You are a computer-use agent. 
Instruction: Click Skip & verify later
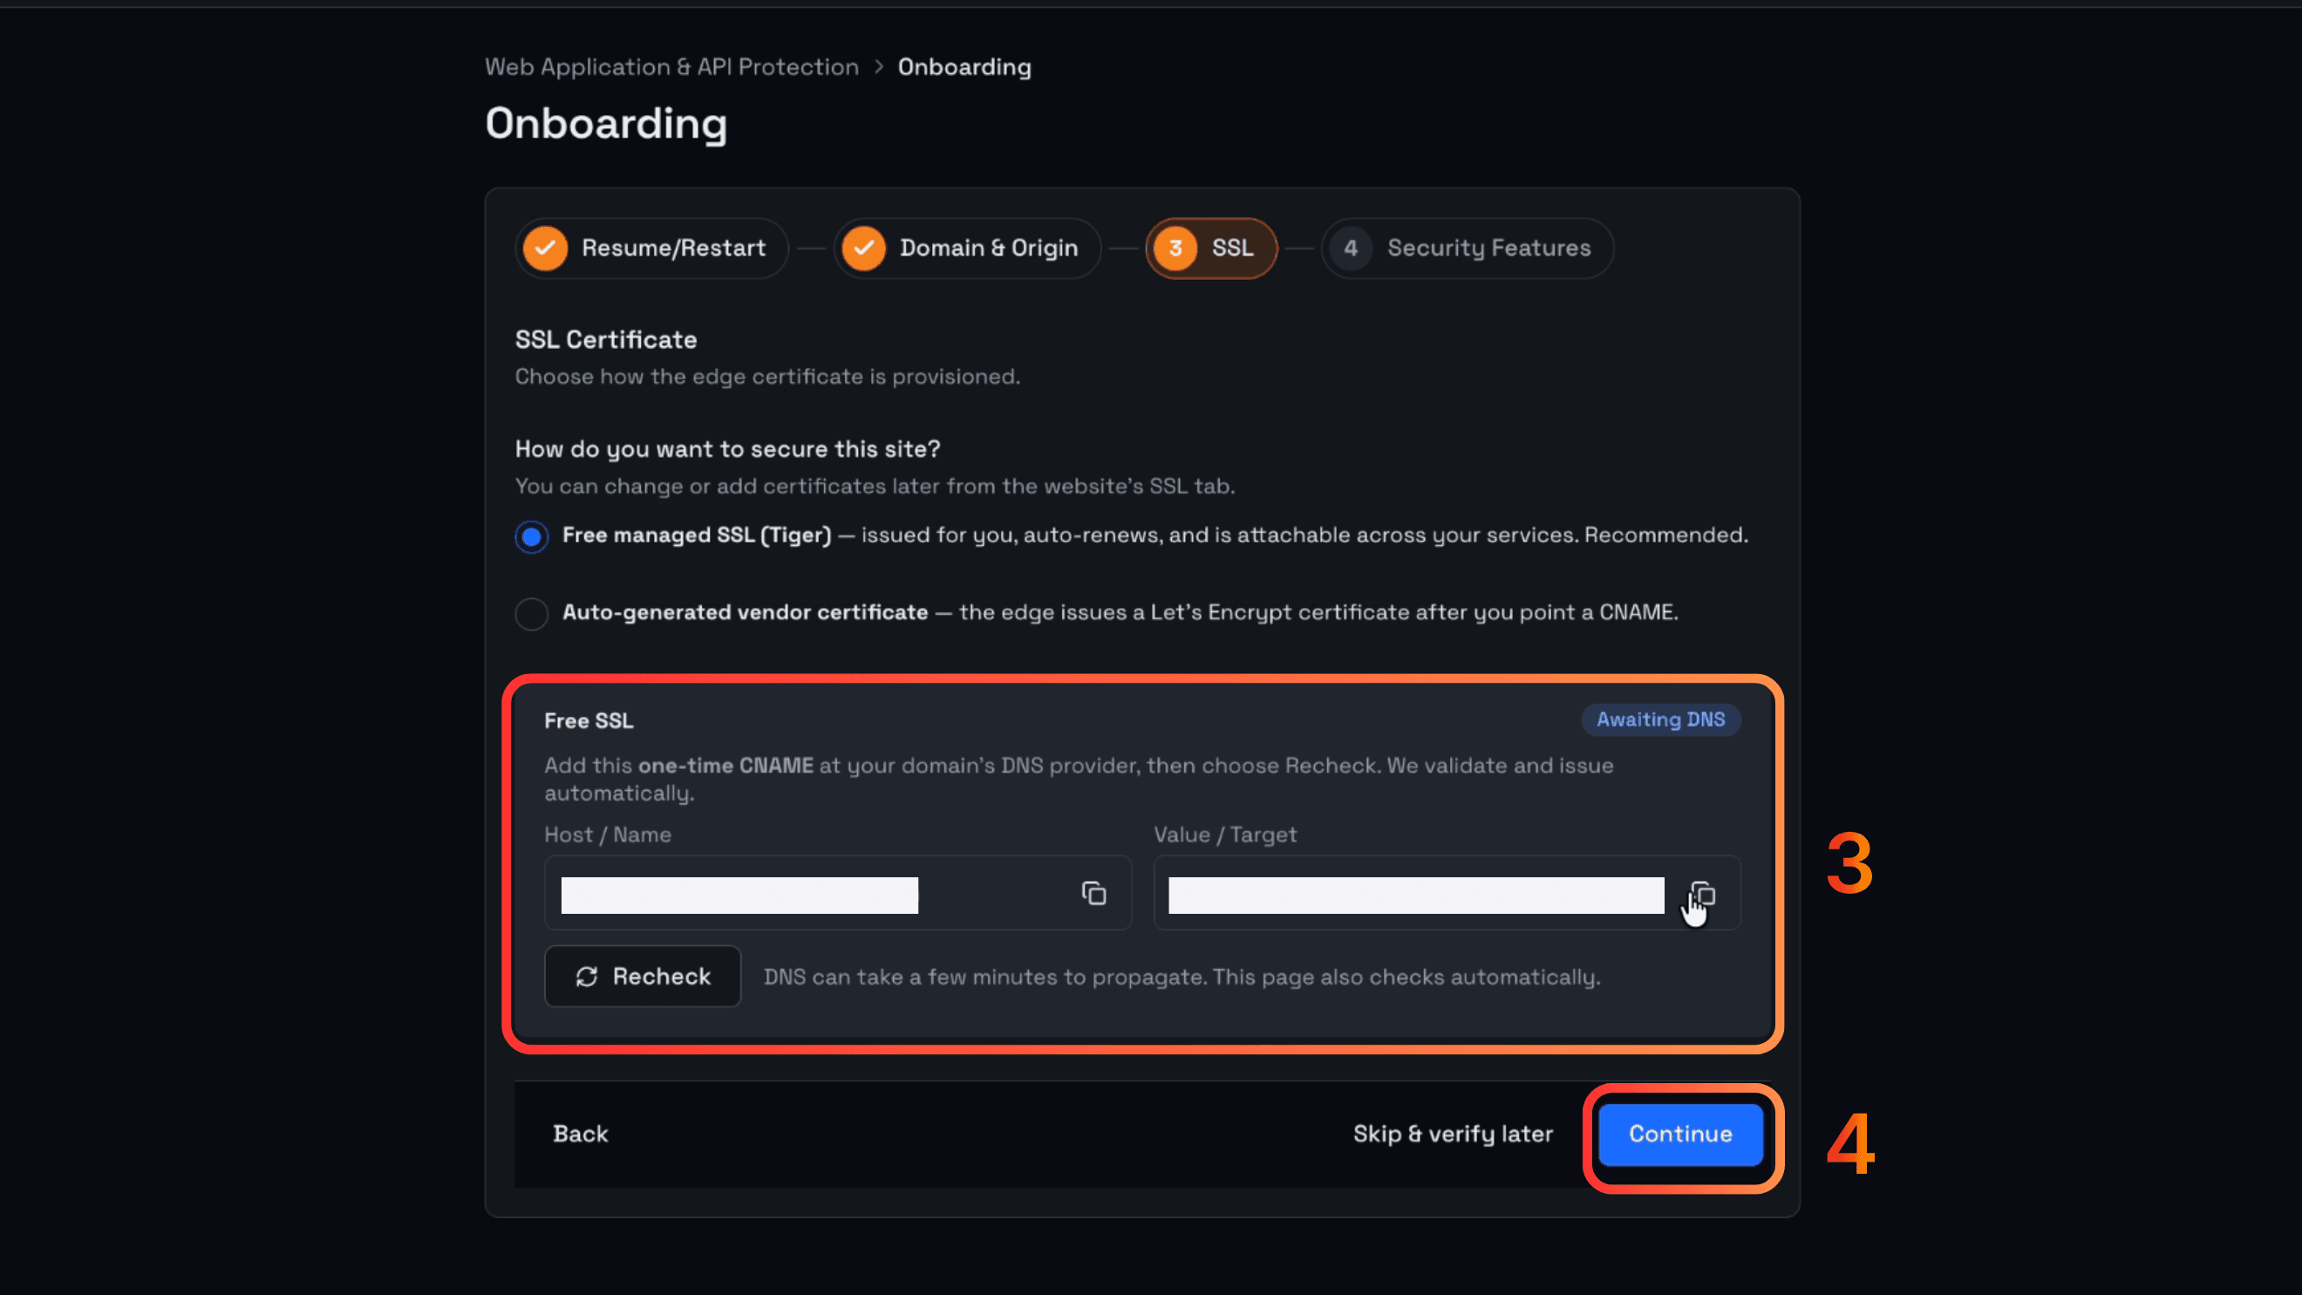(x=1453, y=1135)
